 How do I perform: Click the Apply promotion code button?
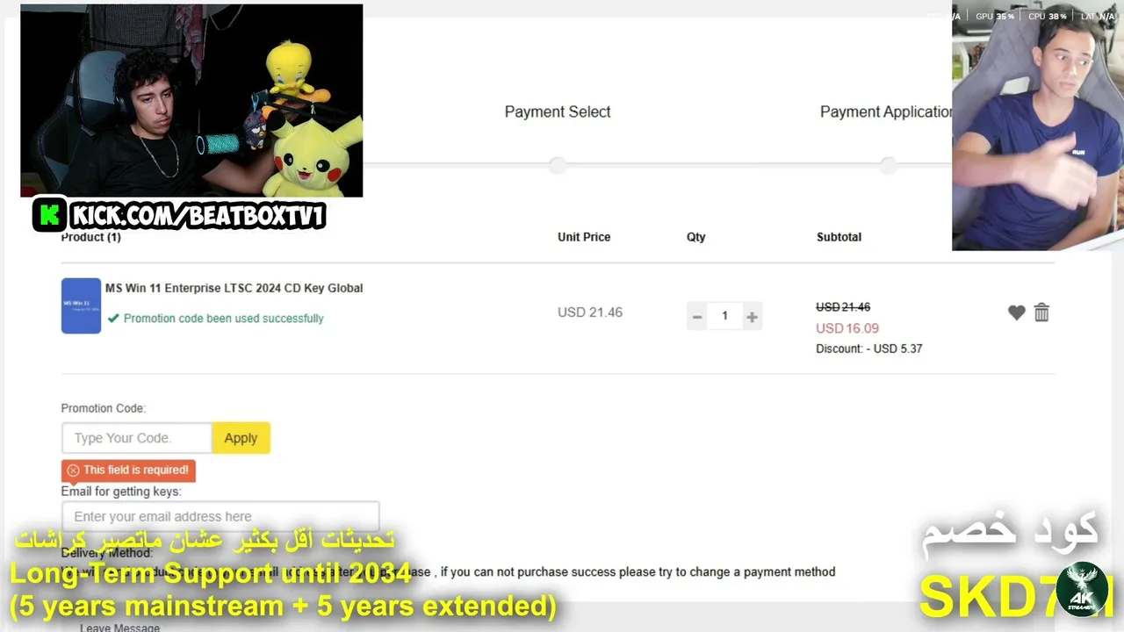coord(241,438)
